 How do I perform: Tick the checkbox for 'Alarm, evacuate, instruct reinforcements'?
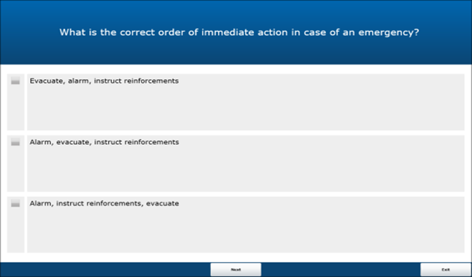click(15, 142)
